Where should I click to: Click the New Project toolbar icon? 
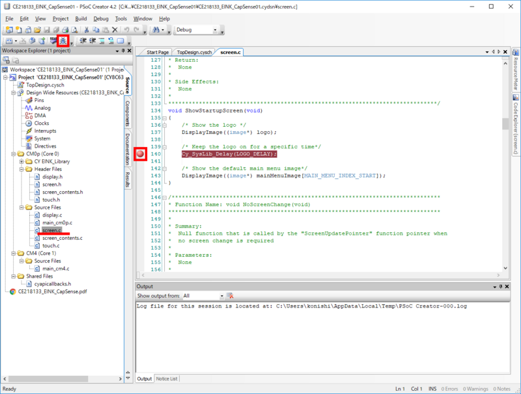(9, 30)
